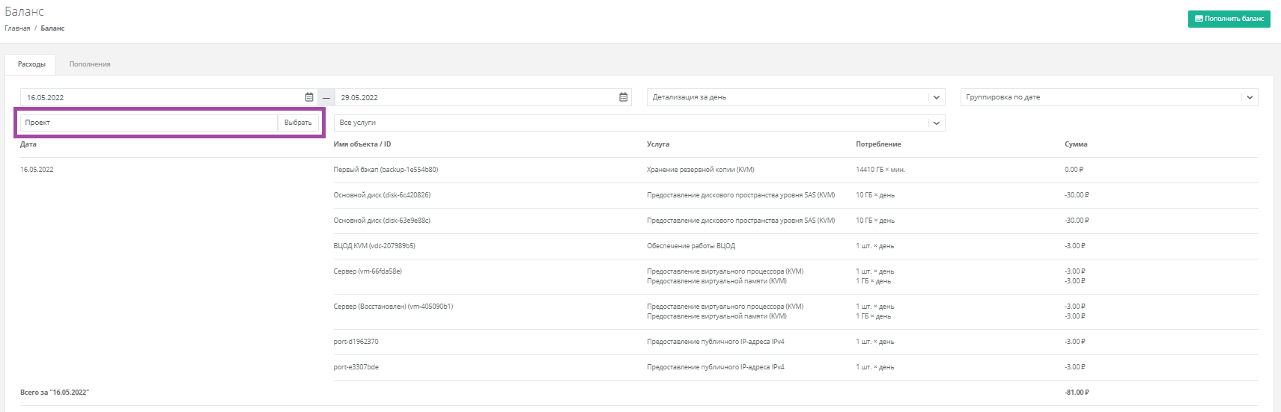Click the 14410 ГБ × мин. consumption value
Screen dimensions: 1281x412
pyautogui.click(x=880, y=170)
